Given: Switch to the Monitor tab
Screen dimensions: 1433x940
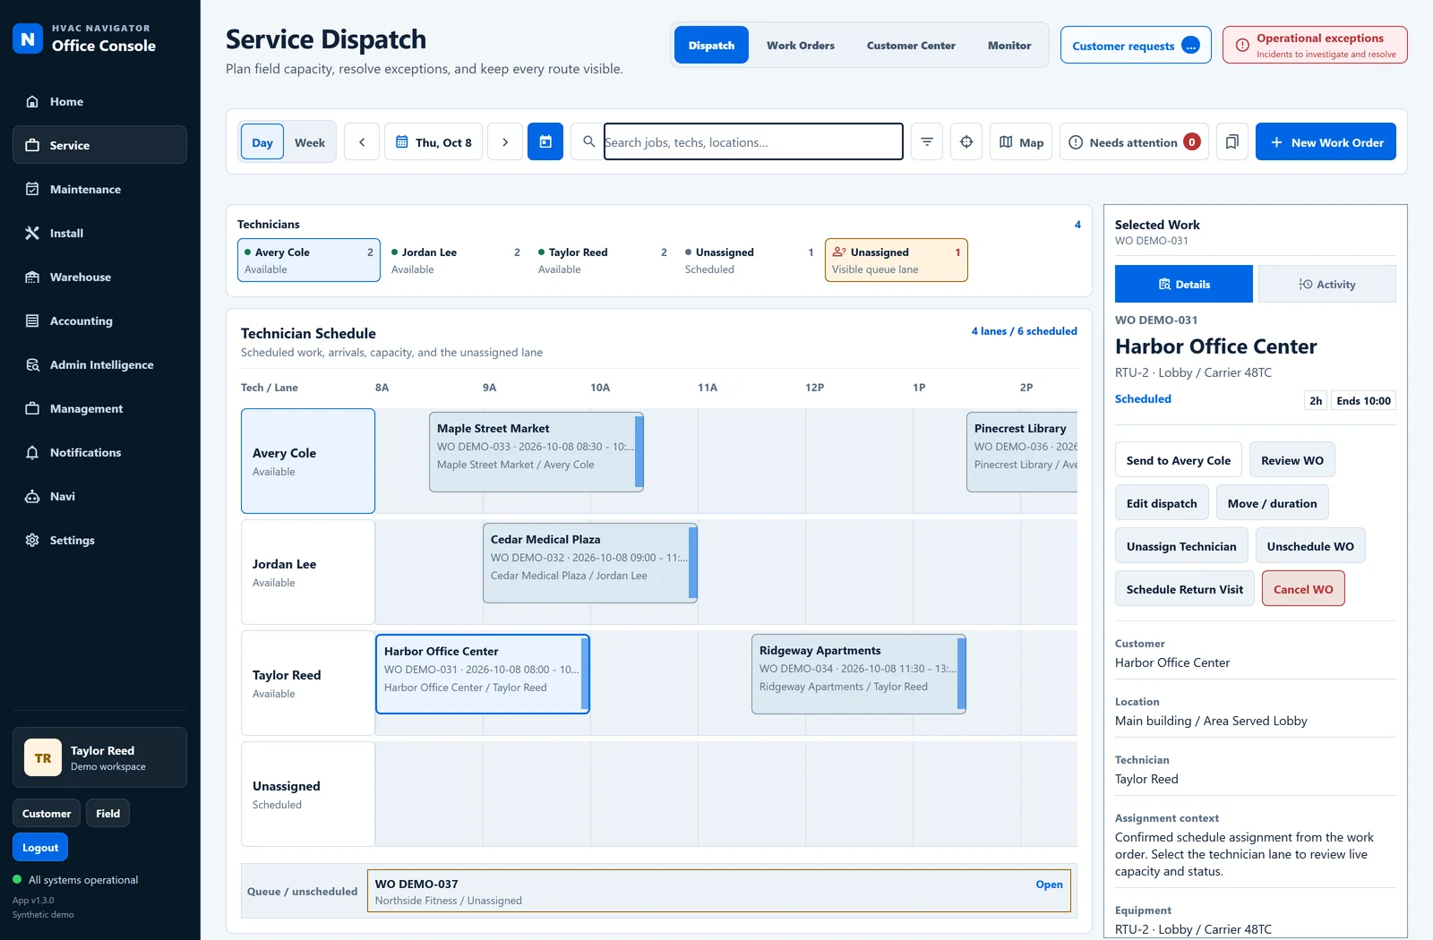Looking at the screenshot, I should click(1009, 46).
